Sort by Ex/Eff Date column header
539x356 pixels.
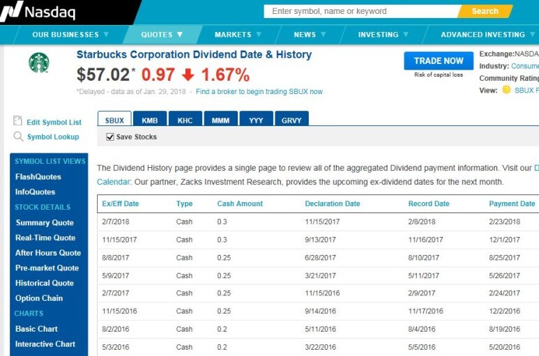[121, 203]
